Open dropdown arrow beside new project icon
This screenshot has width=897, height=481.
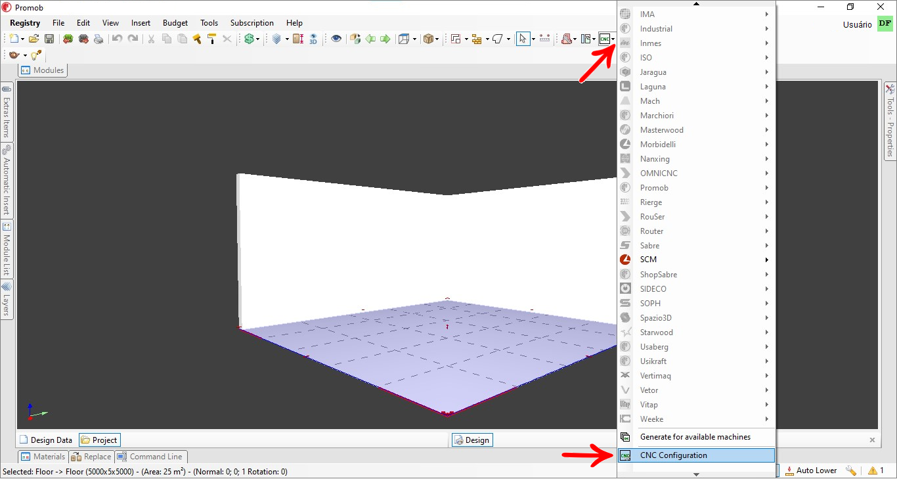point(22,39)
